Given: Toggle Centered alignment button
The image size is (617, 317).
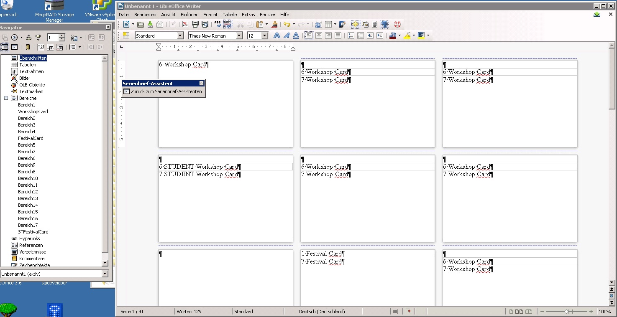Looking at the screenshot, I should pyautogui.click(x=319, y=36).
